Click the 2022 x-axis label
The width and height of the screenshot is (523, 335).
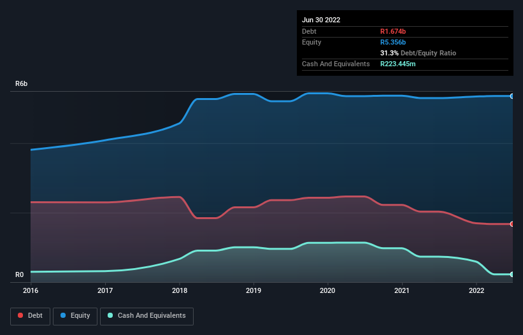pyautogui.click(x=476, y=290)
